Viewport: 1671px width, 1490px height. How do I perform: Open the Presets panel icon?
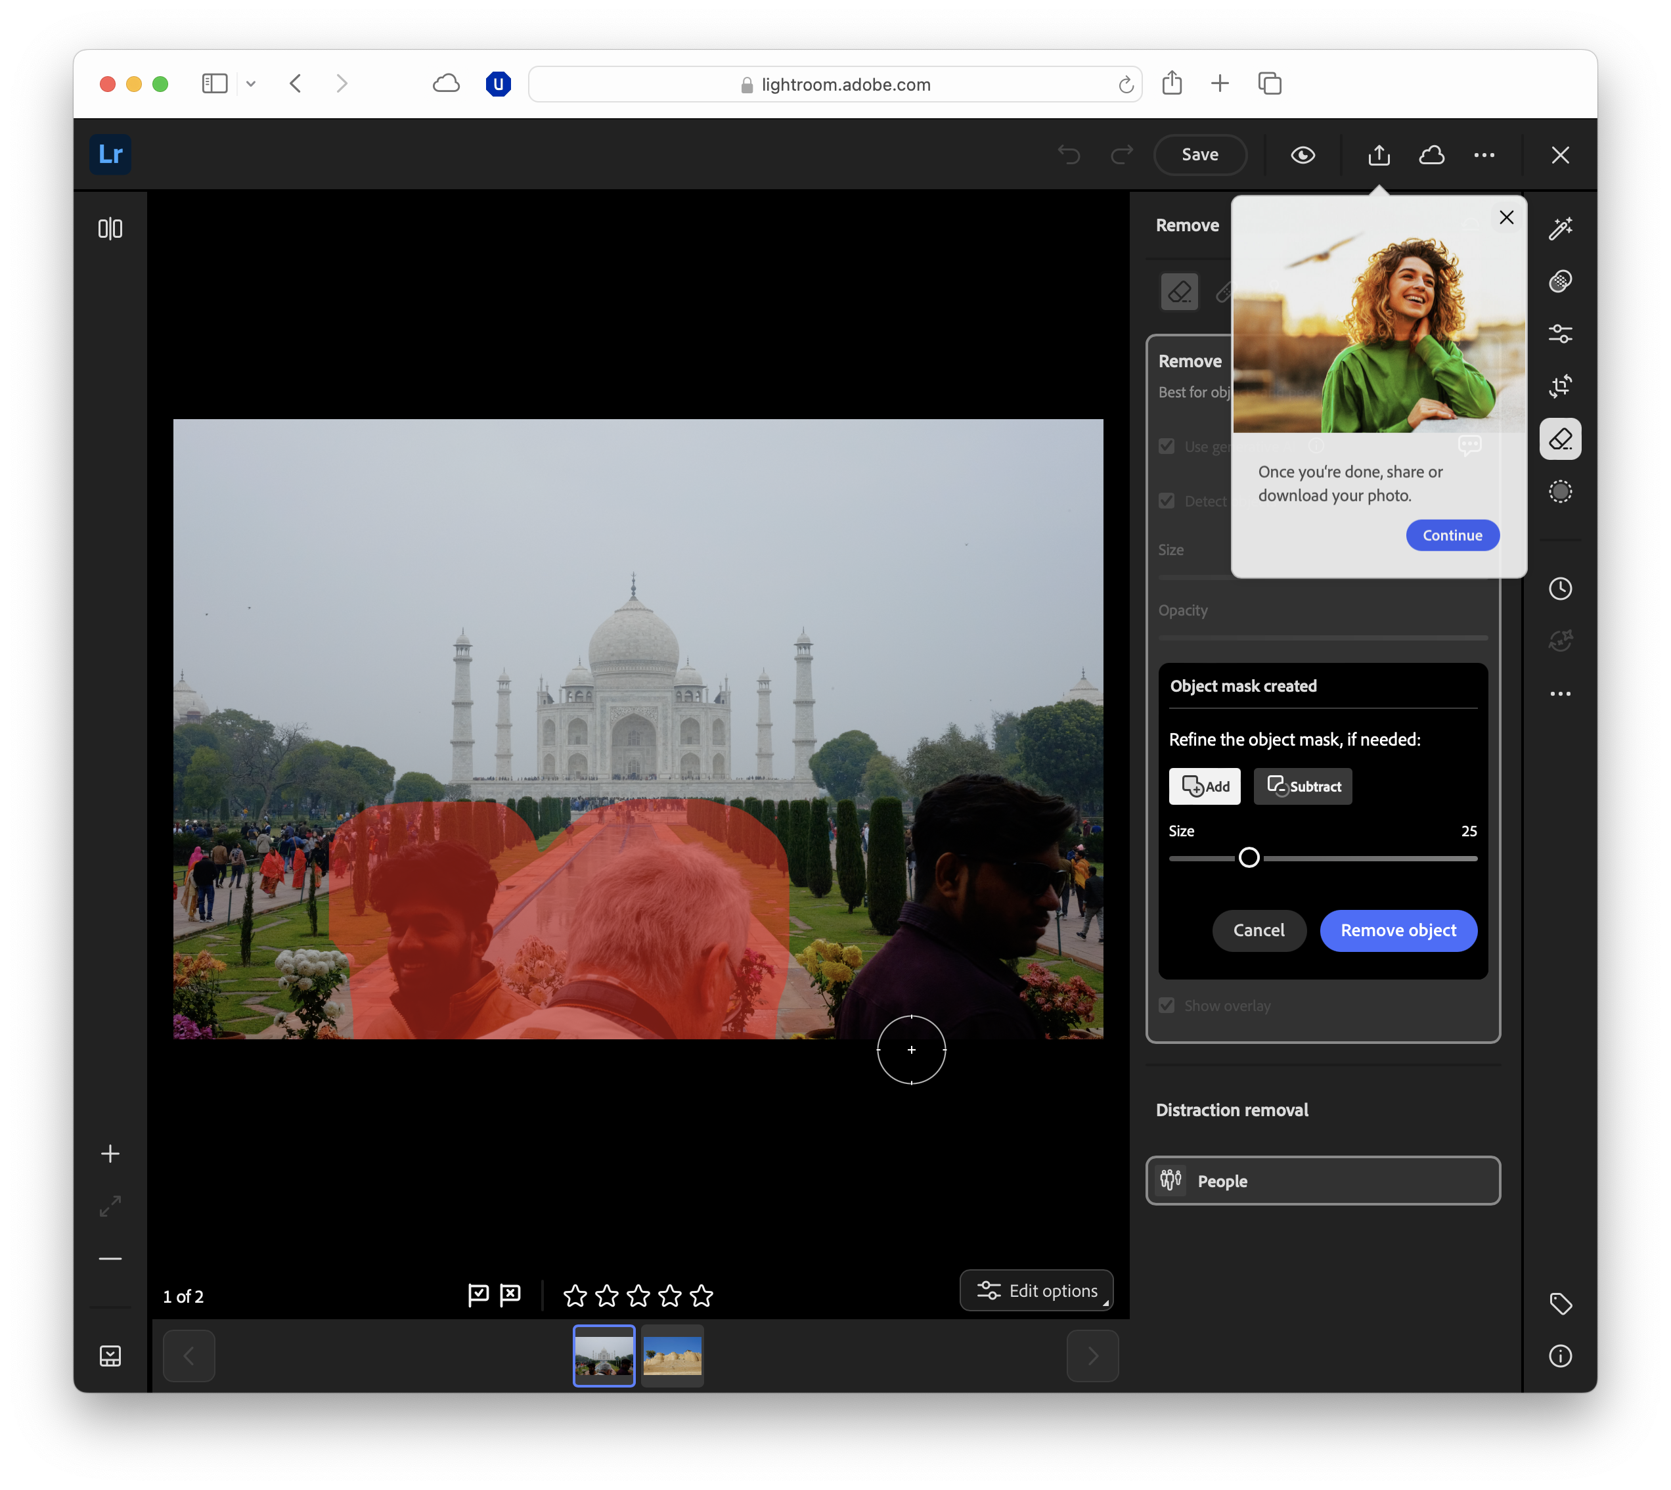pos(1560,282)
